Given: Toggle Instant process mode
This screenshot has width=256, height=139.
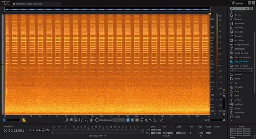Looking at the screenshot, I should (x=103, y=120).
